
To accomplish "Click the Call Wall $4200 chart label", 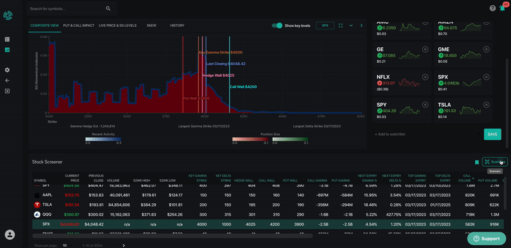I will [x=243, y=87].
